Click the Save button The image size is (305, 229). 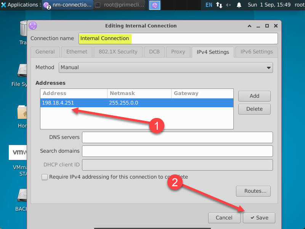pos(259,218)
